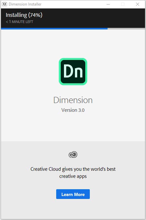Image resolution: width=146 pixels, height=220 pixels.
Task: Click the Learn More button
Action: point(73,194)
